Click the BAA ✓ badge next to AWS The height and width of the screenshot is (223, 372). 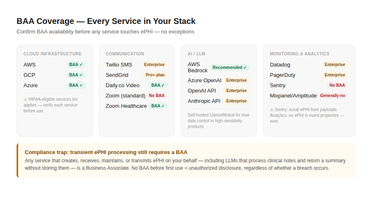pos(76,65)
